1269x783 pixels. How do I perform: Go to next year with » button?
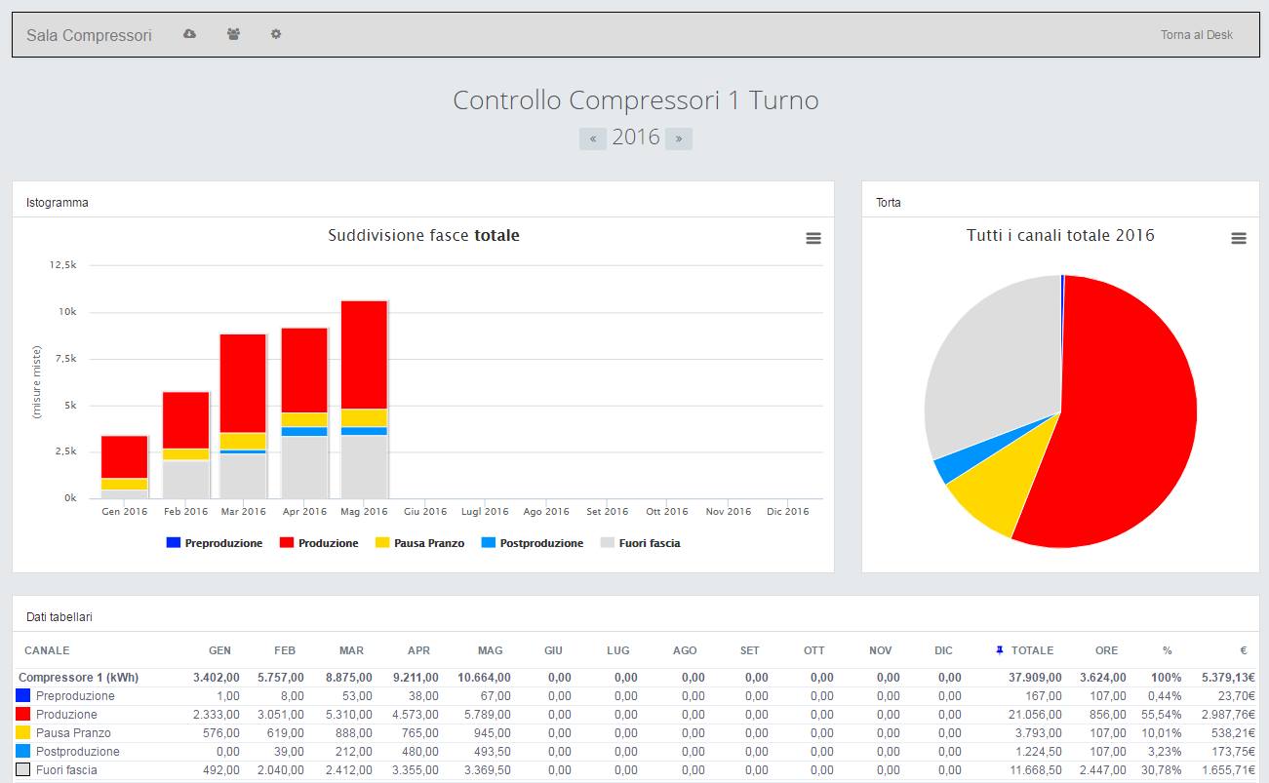coord(679,138)
